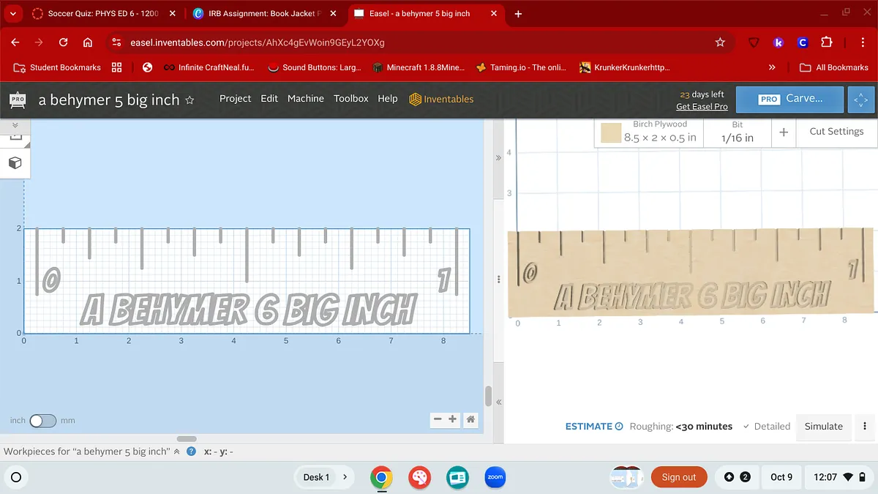This screenshot has height=494, width=878.
Task: Open Chrome from the taskbar shelf
Action: click(381, 477)
